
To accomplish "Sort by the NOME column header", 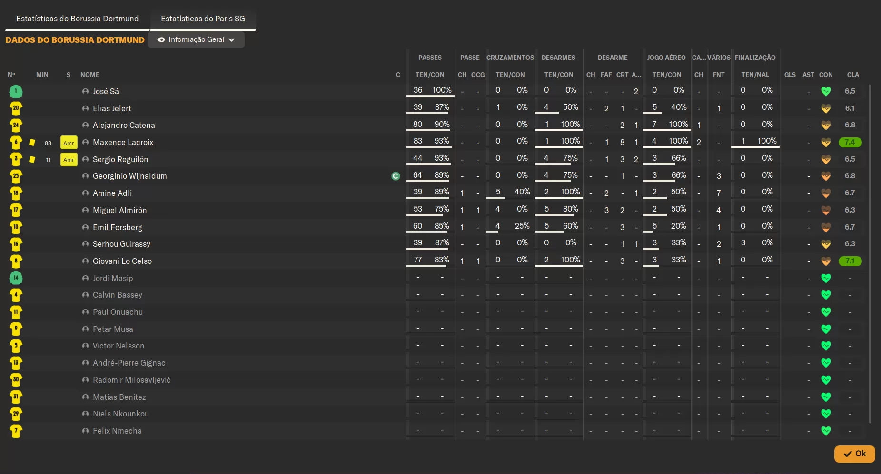I will pyautogui.click(x=90, y=75).
